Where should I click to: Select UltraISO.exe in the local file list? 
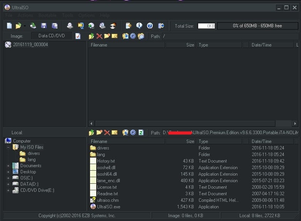click(109, 207)
